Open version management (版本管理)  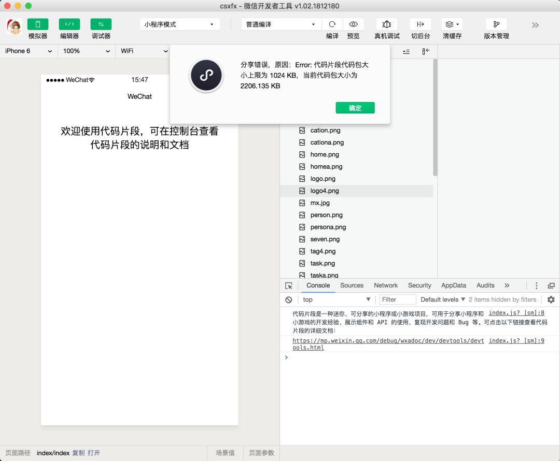496,24
